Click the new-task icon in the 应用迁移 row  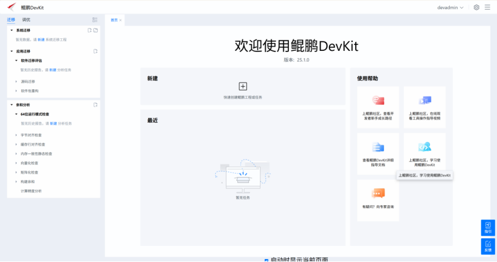(x=96, y=51)
